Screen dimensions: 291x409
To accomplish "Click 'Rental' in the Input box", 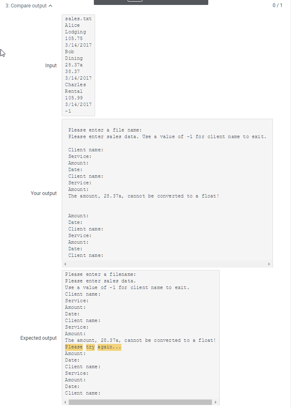I will tap(74, 91).
